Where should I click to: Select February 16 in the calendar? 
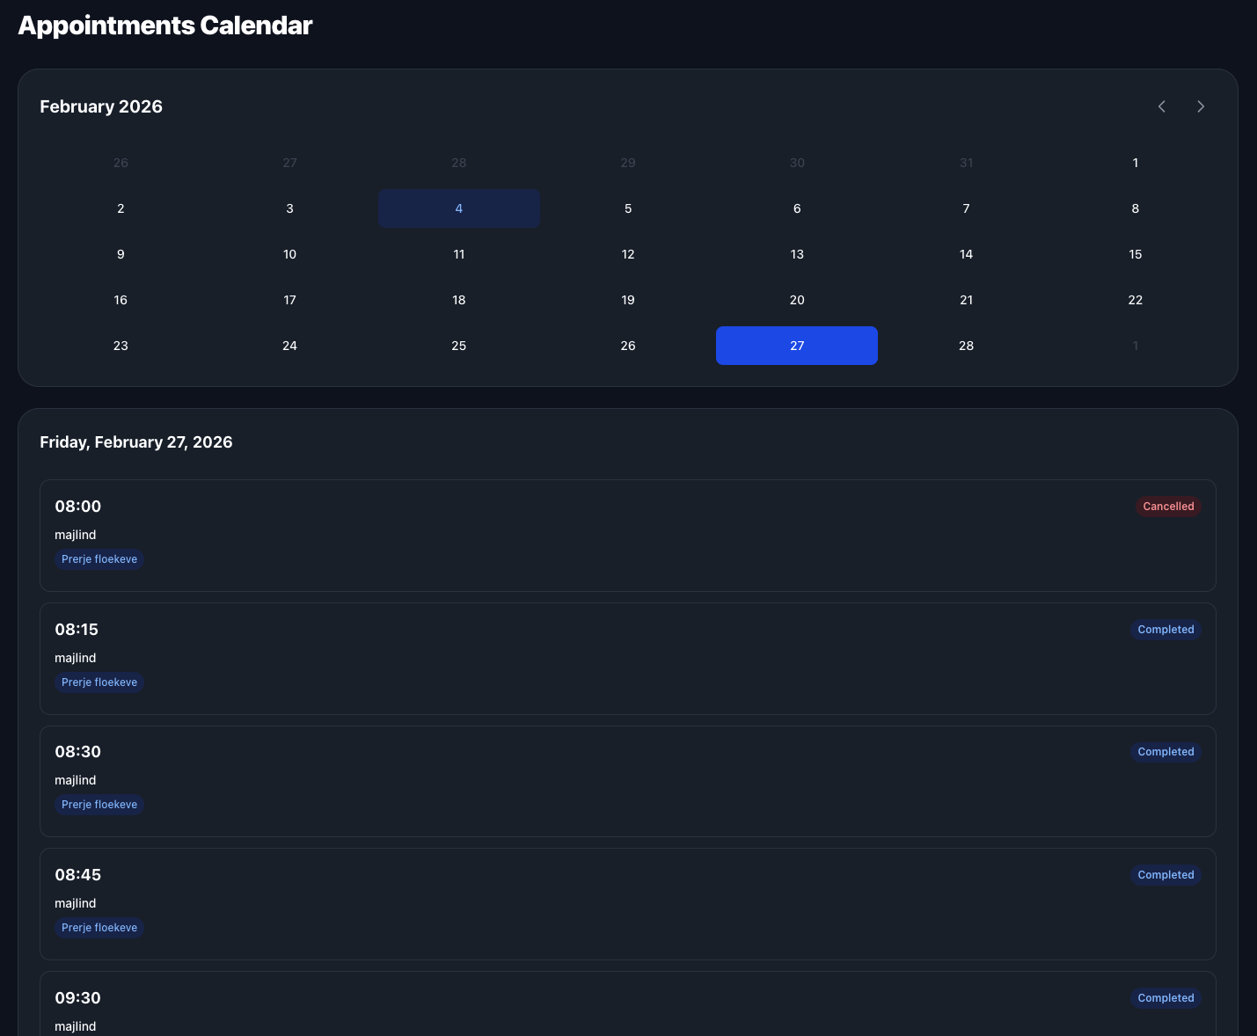(121, 300)
